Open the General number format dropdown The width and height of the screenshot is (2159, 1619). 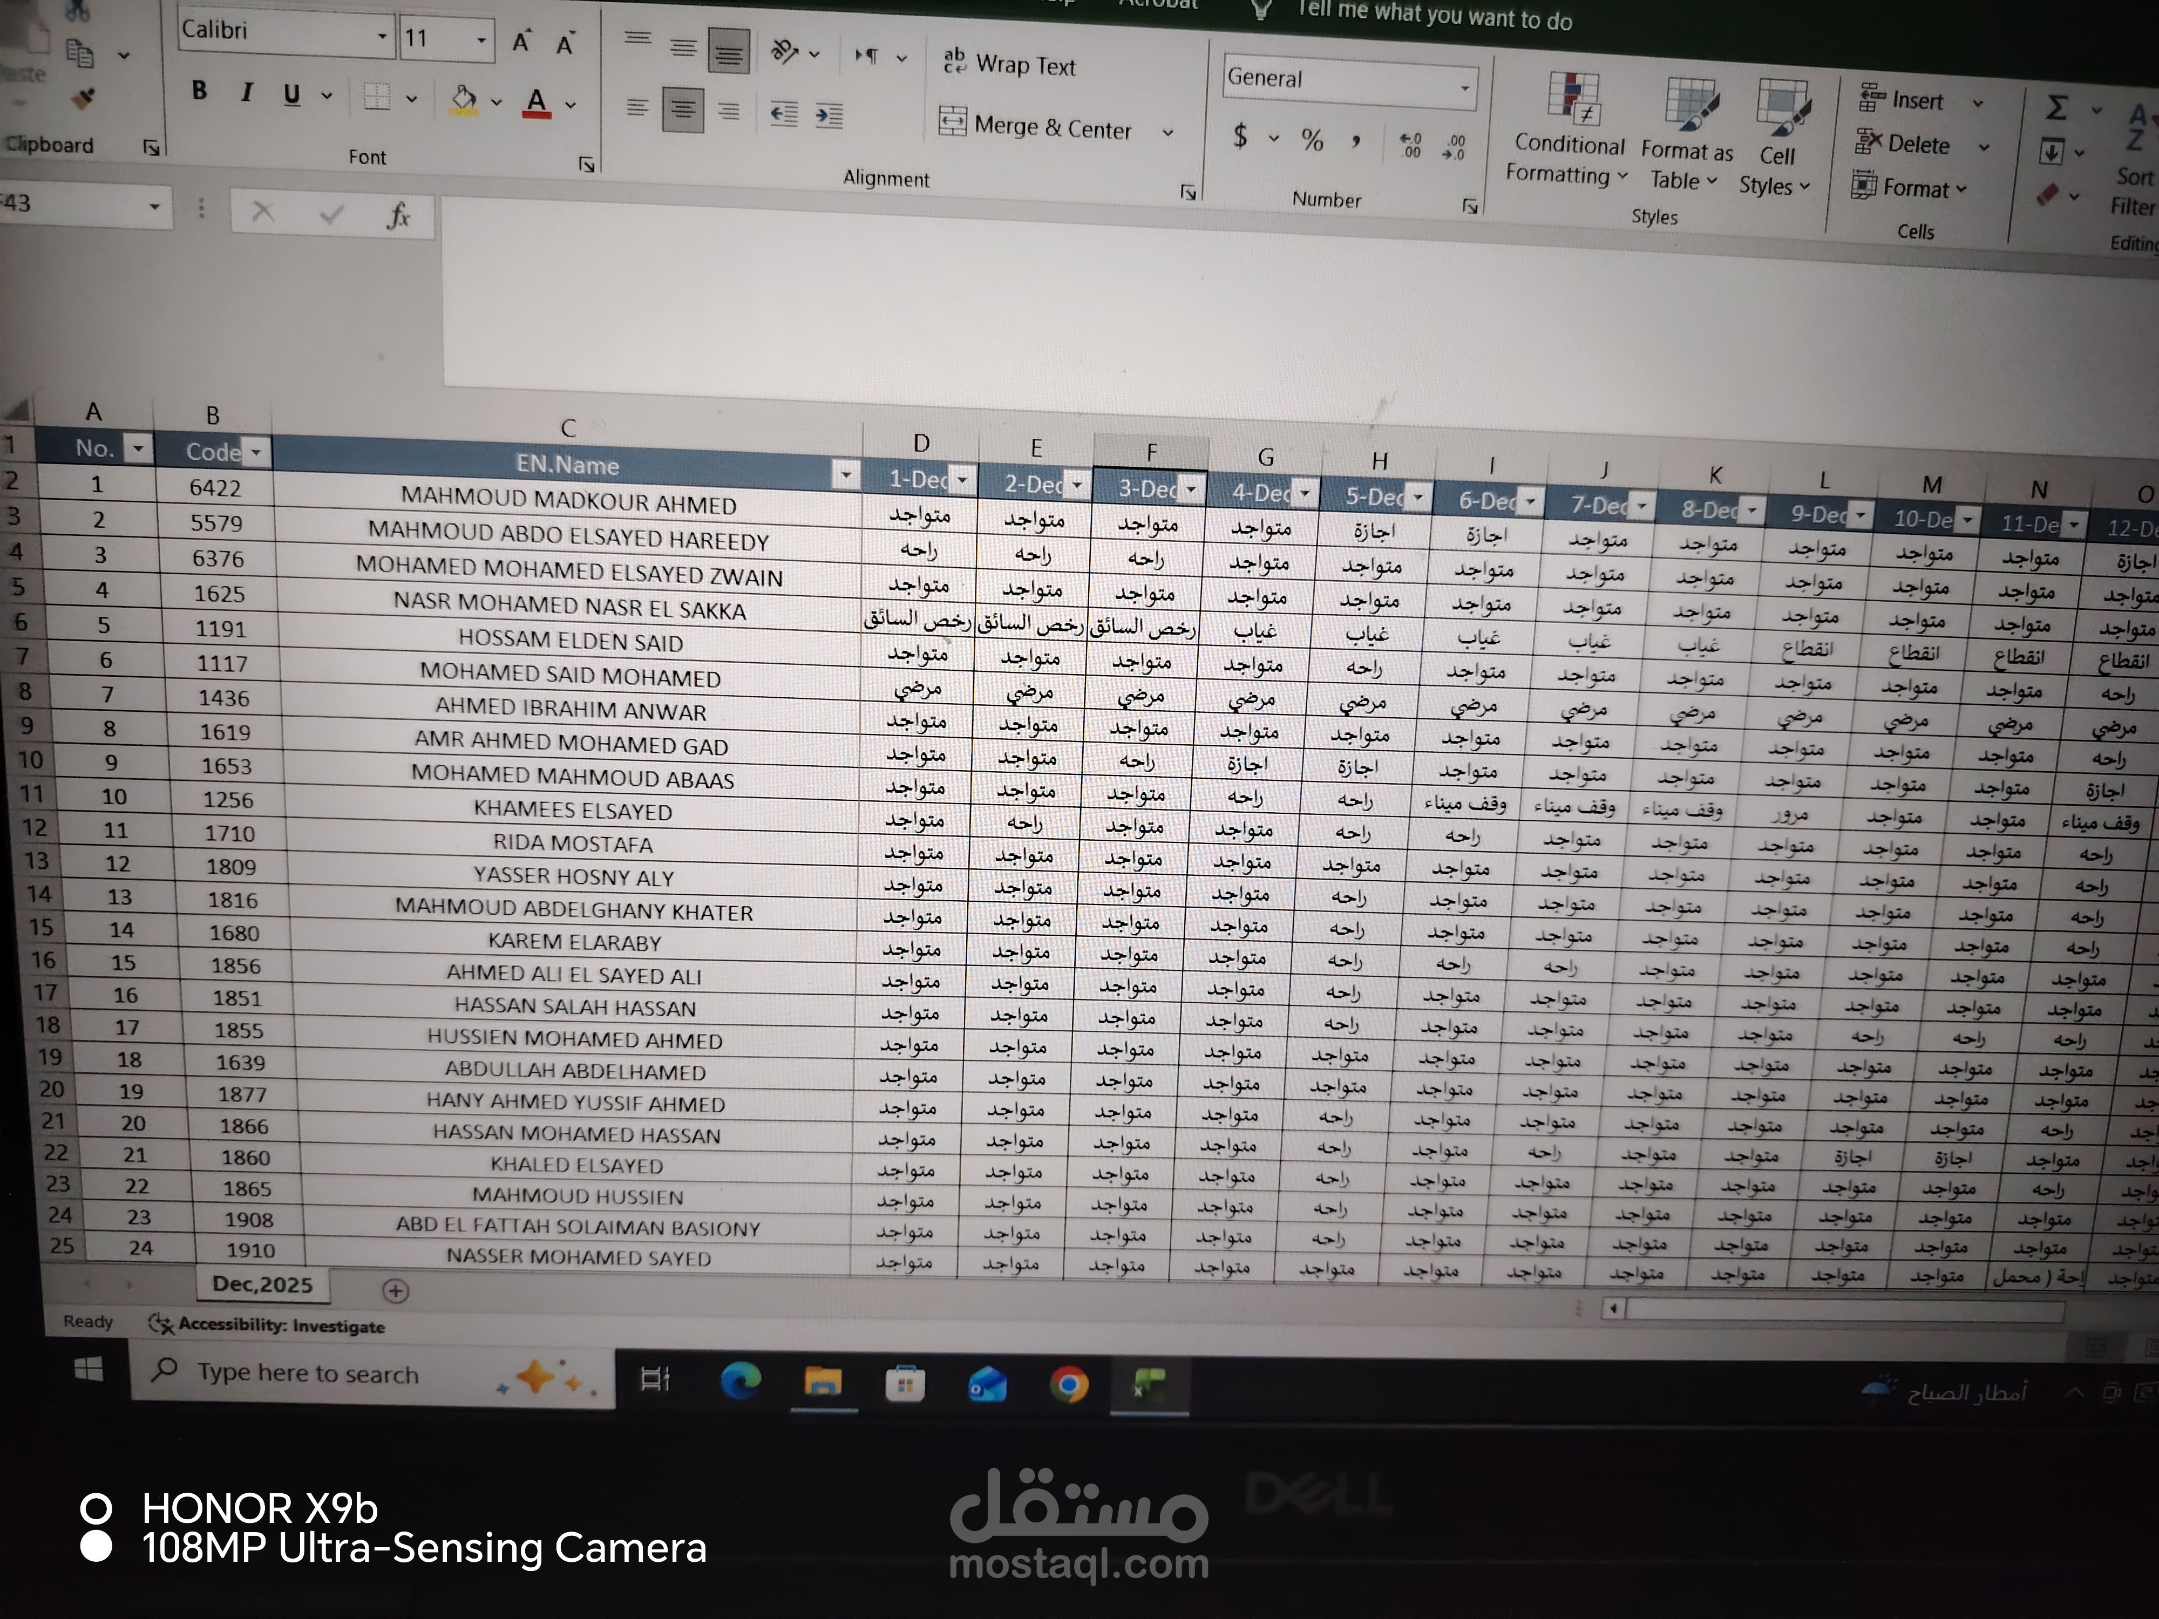point(1464,88)
